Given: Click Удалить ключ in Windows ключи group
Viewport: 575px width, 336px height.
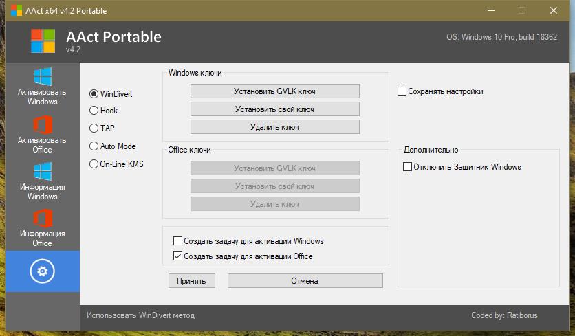Looking at the screenshot, I should (274, 127).
